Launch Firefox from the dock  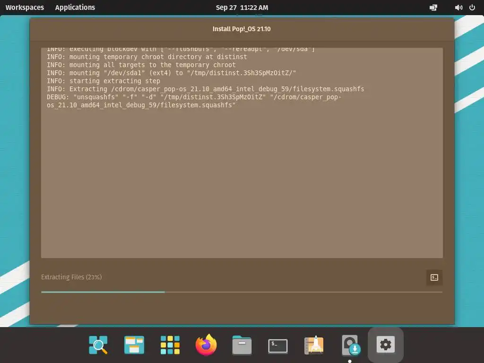pyautogui.click(x=206, y=345)
